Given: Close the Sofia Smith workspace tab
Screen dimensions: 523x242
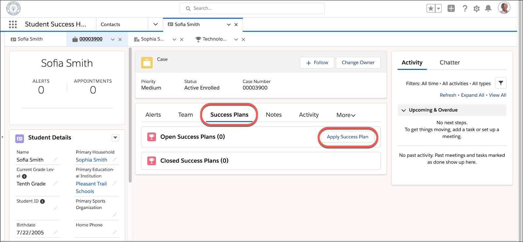Looking at the screenshot, I should click(236, 25).
